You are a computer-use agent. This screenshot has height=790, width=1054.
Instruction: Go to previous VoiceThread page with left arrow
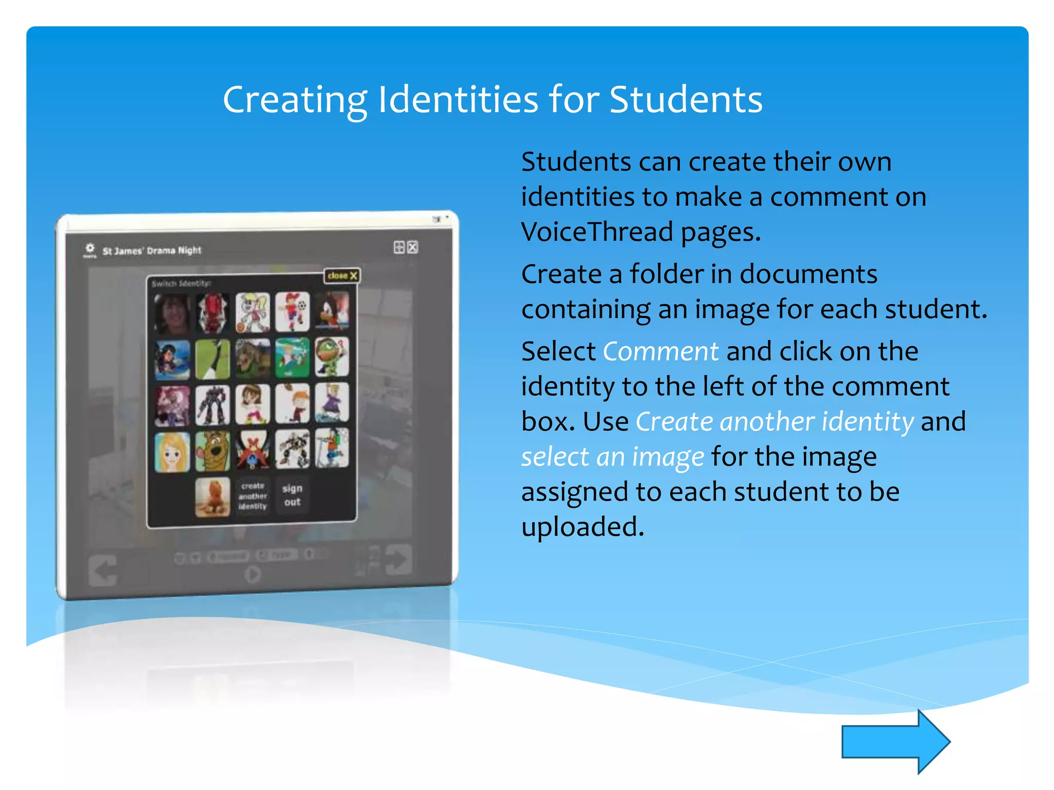tap(102, 571)
